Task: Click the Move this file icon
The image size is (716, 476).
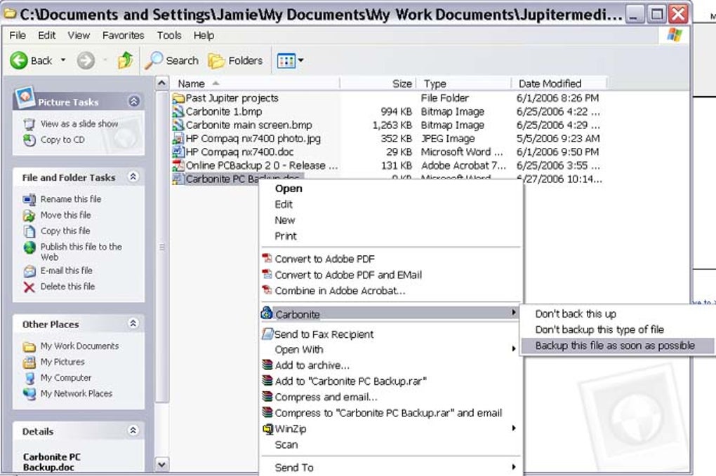Action: [x=29, y=215]
